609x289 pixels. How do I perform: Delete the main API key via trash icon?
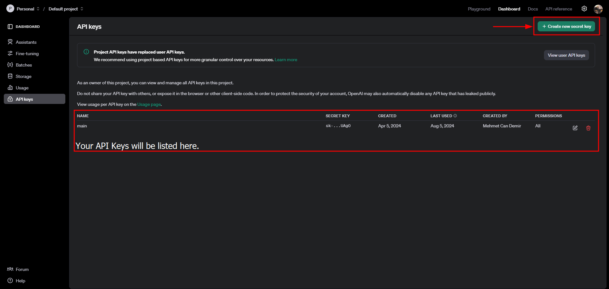pyautogui.click(x=588, y=128)
